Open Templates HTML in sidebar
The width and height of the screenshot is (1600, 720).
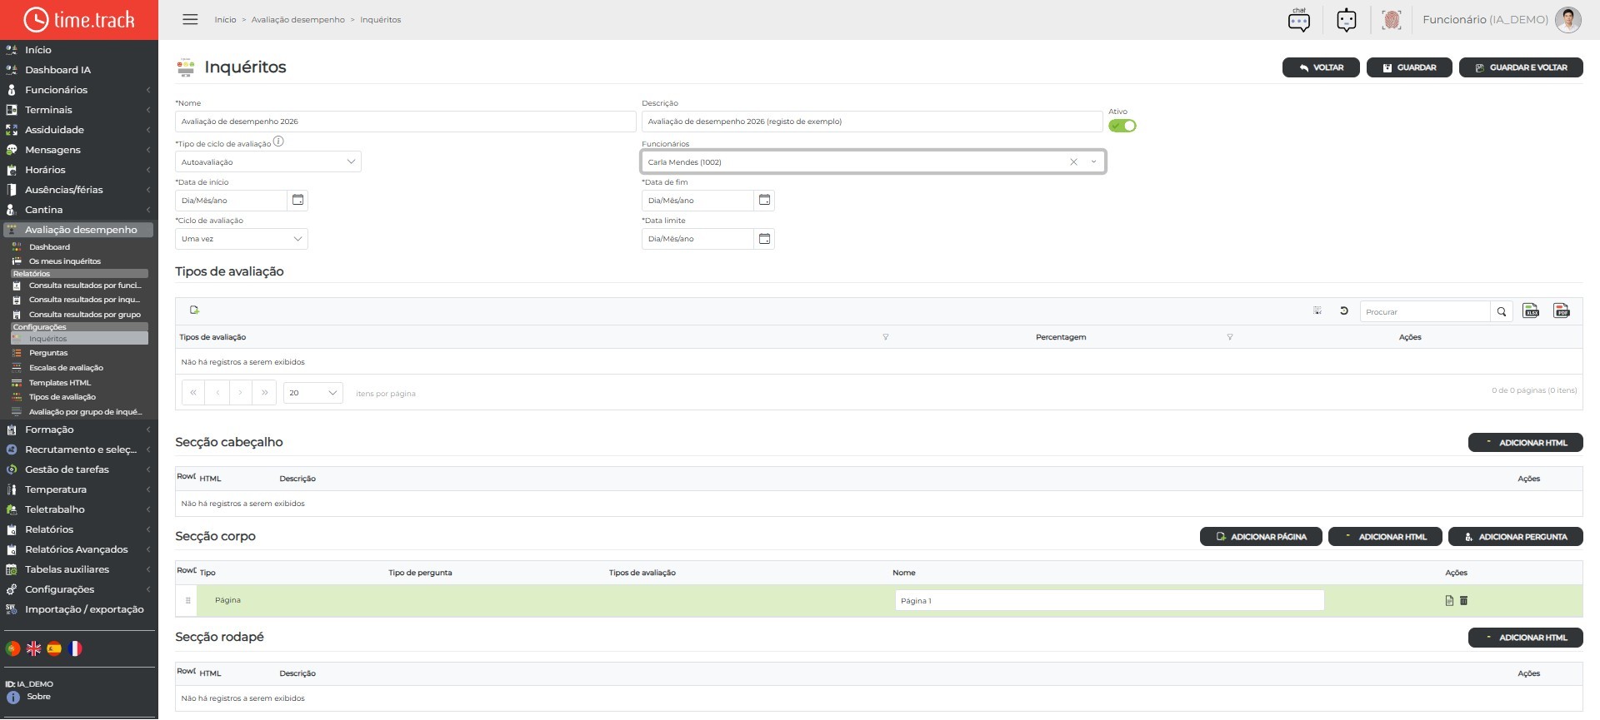coord(60,383)
